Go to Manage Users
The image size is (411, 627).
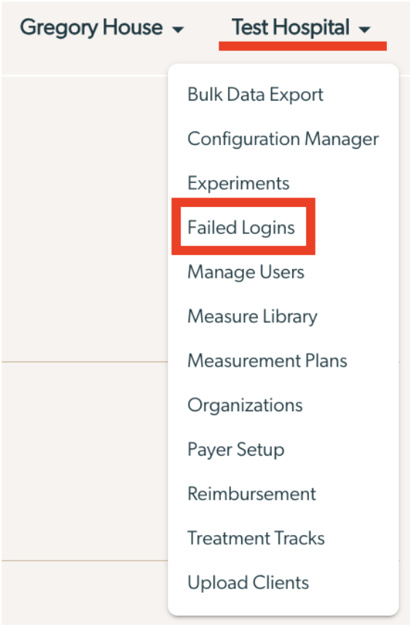[246, 272]
